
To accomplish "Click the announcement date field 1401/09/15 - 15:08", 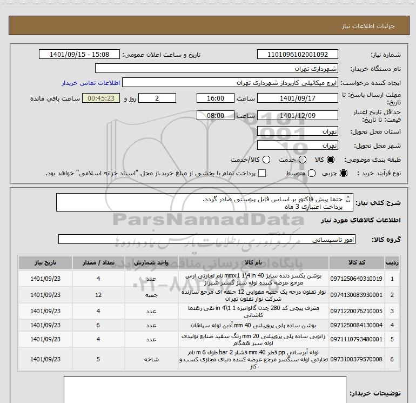I will (79, 55).
